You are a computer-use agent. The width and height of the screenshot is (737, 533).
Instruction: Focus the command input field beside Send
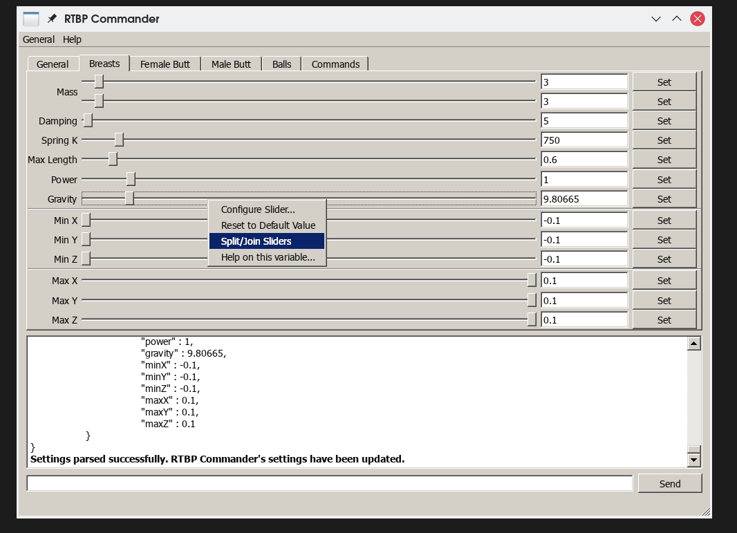[330, 483]
